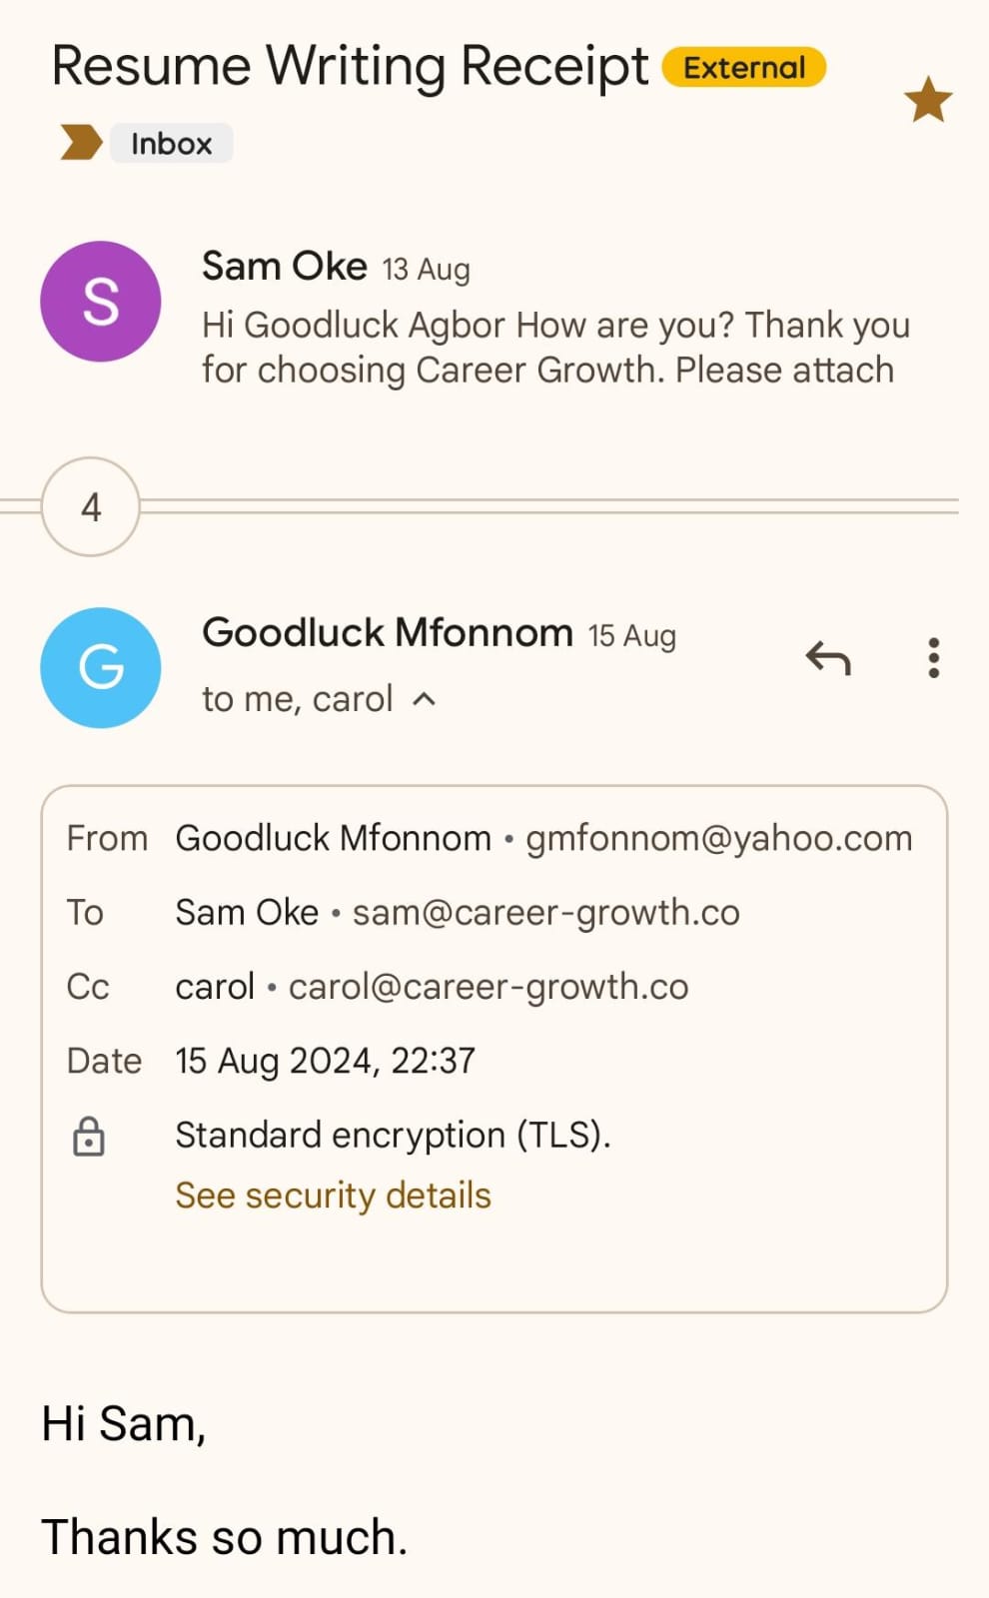Image resolution: width=989 pixels, height=1598 pixels.
Task: Open Goodluck's blue G avatar
Action: click(x=100, y=667)
